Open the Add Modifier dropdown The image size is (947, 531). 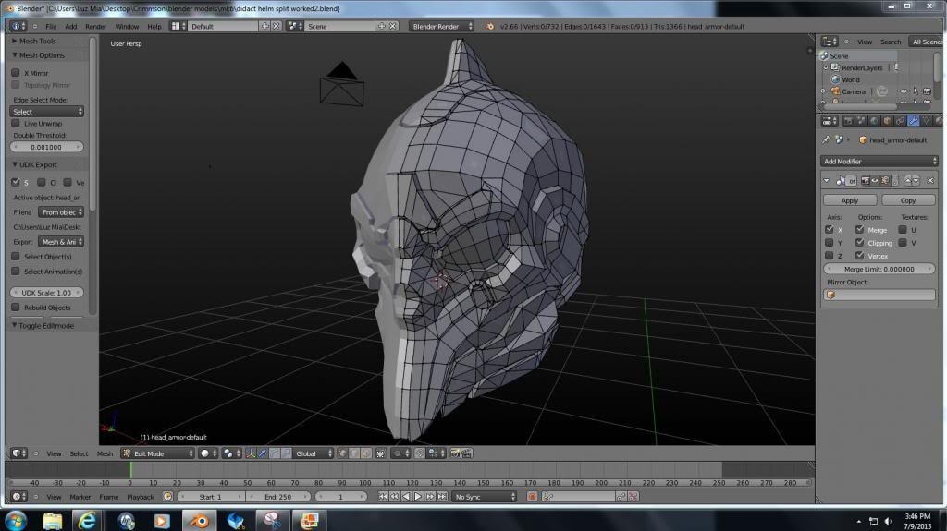pos(879,161)
